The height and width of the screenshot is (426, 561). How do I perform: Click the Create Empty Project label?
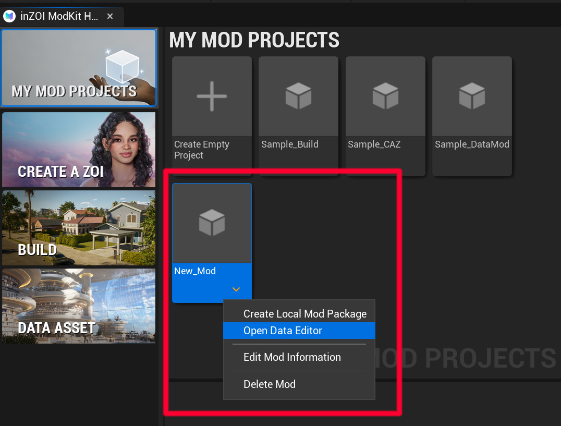coord(202,150)
